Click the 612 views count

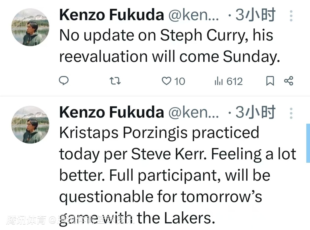coord(235,82)
